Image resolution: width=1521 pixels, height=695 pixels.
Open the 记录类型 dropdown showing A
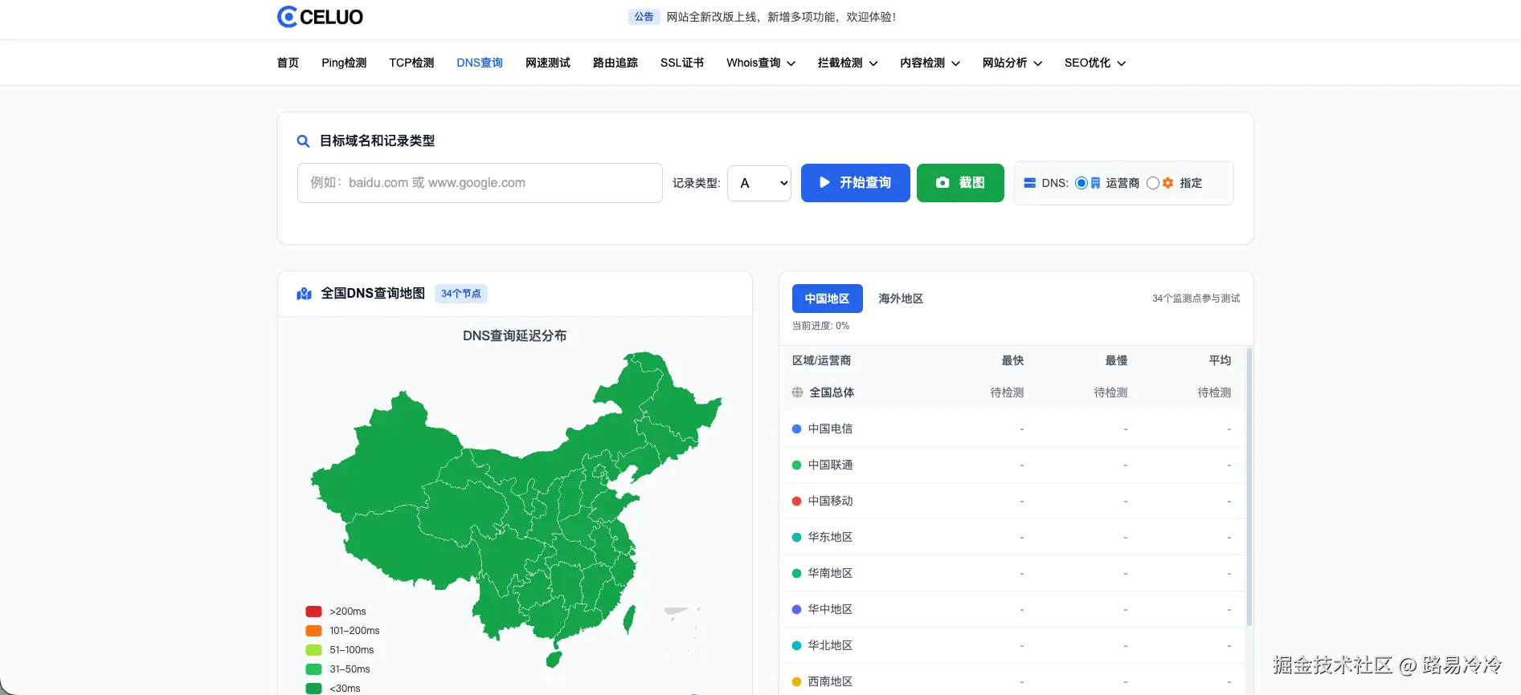(x=759, y=183)
